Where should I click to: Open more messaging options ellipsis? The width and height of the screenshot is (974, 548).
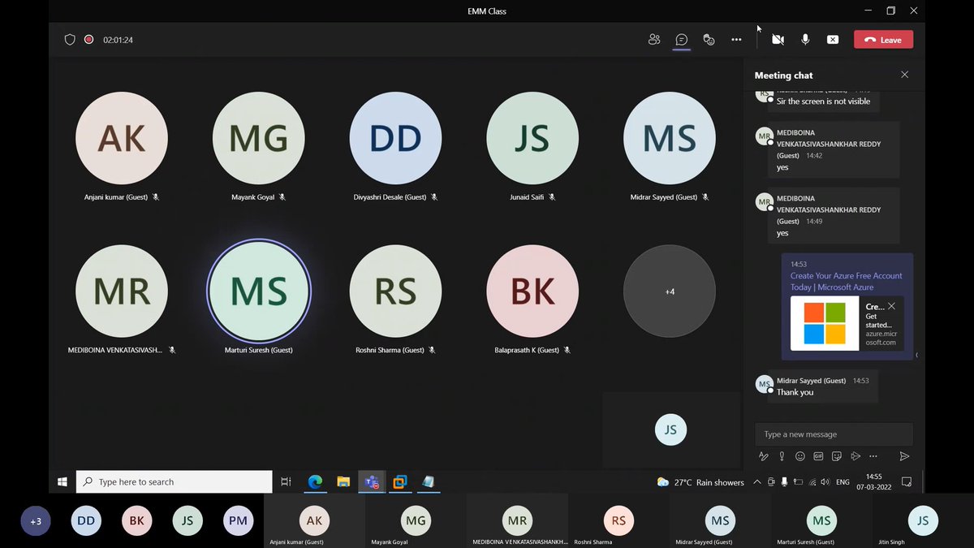(x=873, y=456)
